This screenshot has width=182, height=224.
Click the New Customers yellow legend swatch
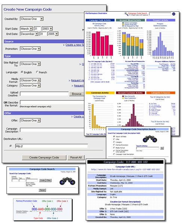coord(123,98)
